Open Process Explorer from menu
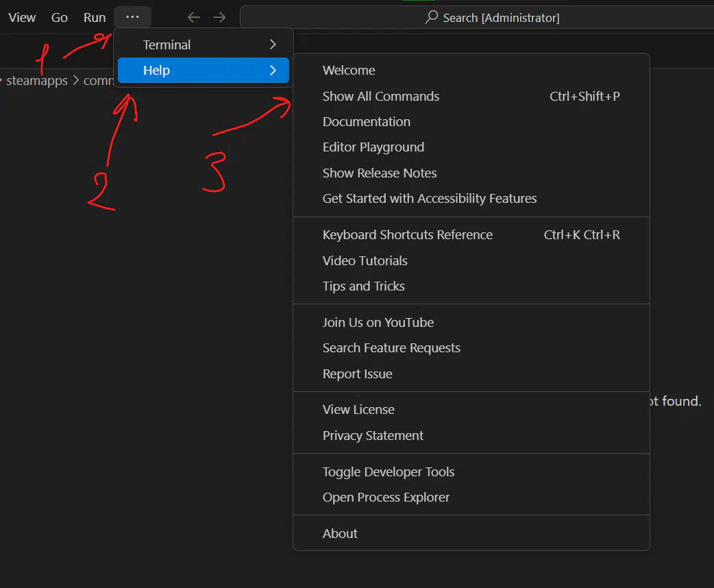The width and height of the screenshot is (714, 588). pyautogui.click(x=386, y=498)
